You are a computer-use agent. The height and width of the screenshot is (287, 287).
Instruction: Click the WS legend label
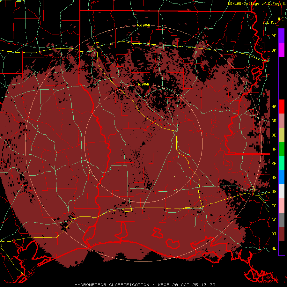point(274,178)
